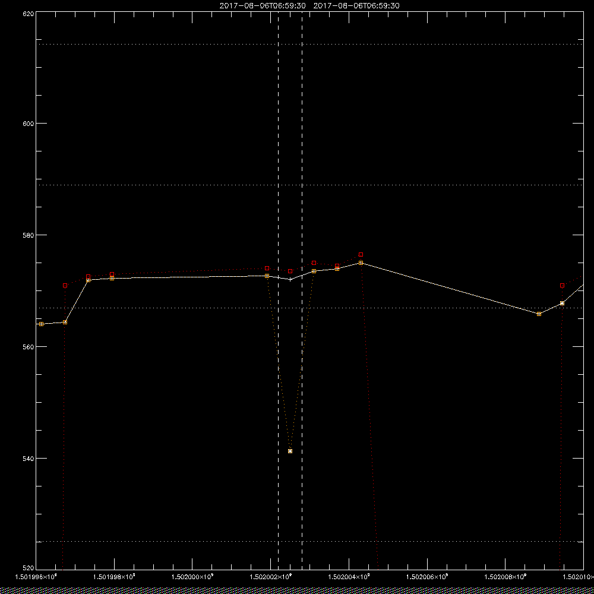Click the left 2017-08-06T06:59:30 title timestamp
Viewport: 594px width, 594px height.
click(263, 6)
